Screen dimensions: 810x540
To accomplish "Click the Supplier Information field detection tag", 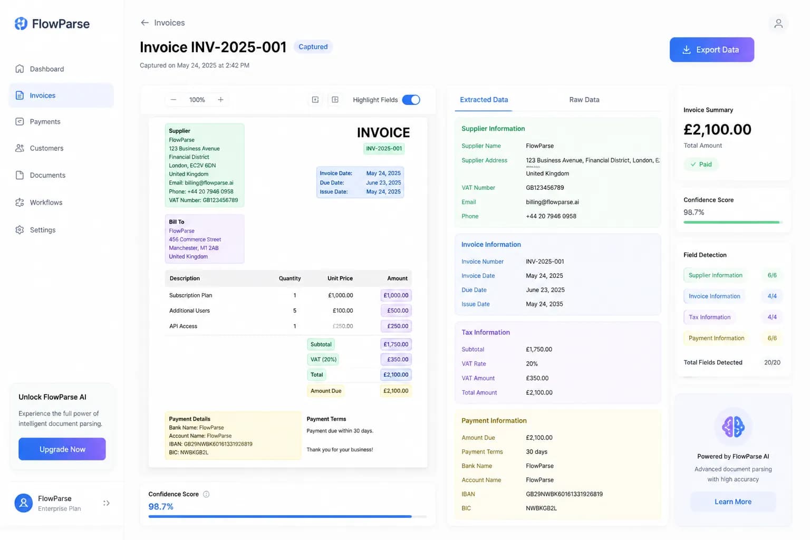I will 715,275.
